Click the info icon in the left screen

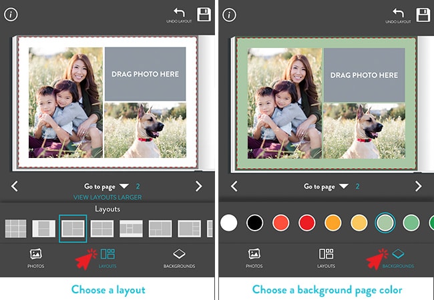11,14
